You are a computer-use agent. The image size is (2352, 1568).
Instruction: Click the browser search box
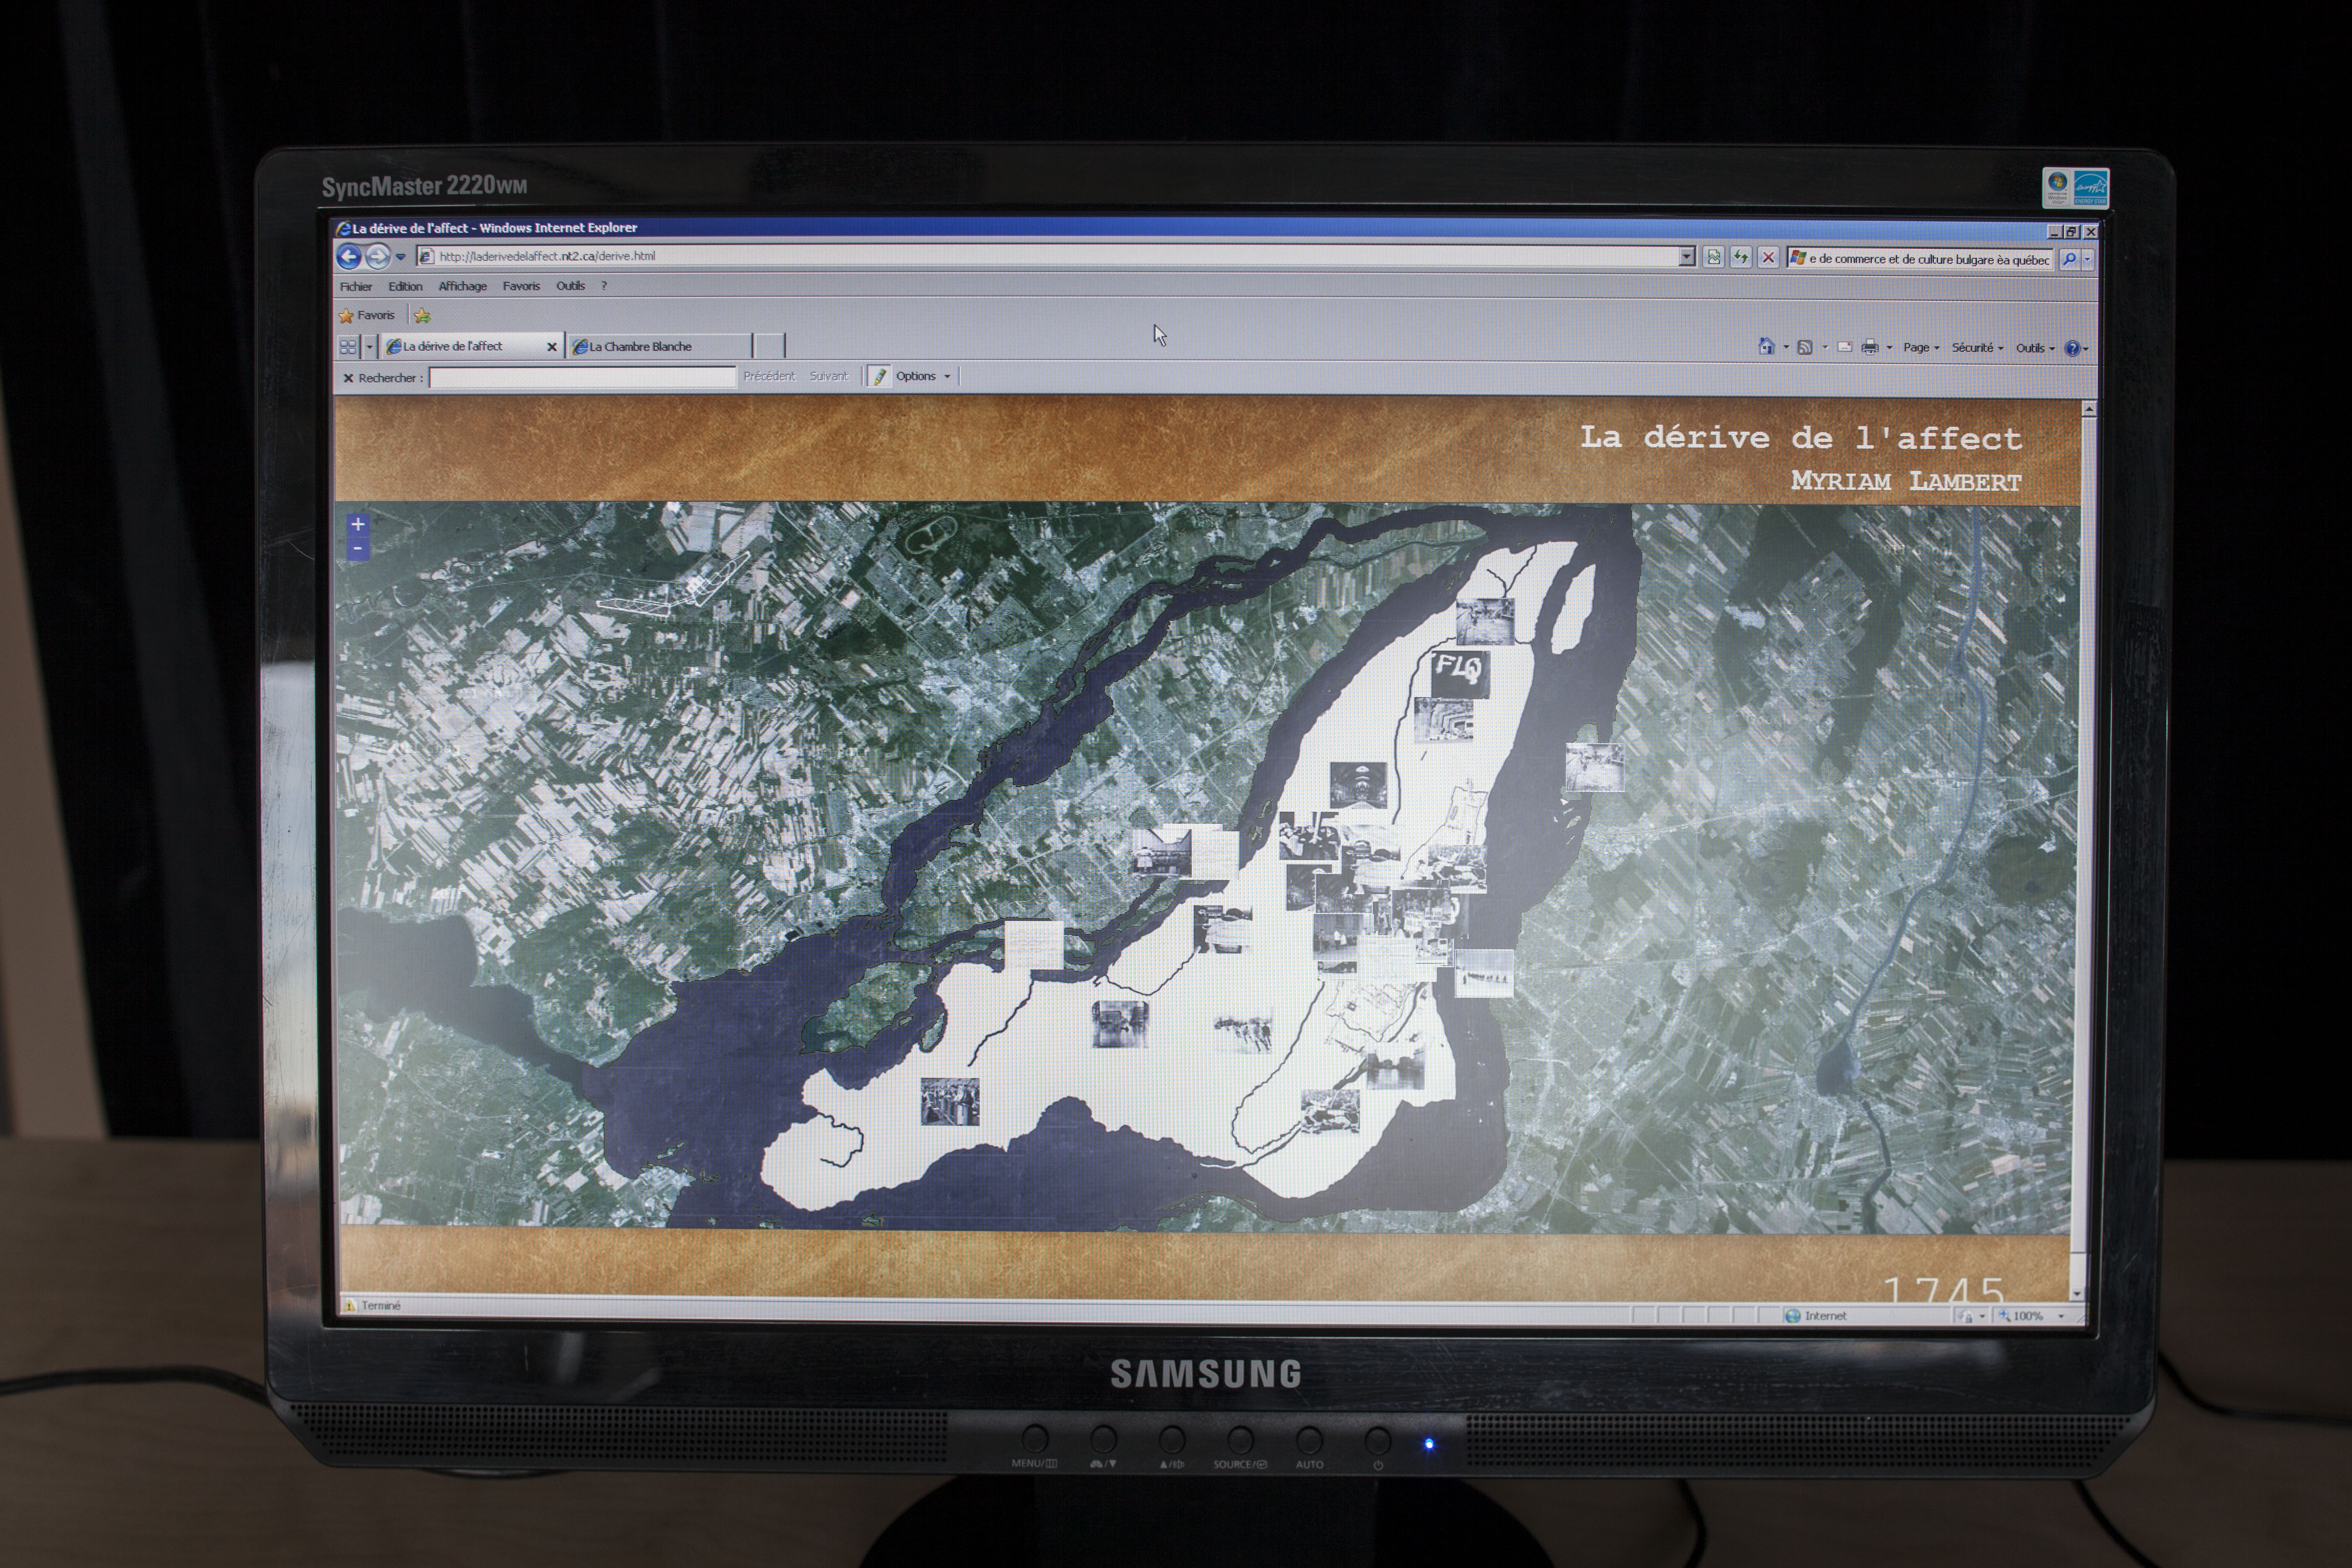click(x=1920, y=259)
